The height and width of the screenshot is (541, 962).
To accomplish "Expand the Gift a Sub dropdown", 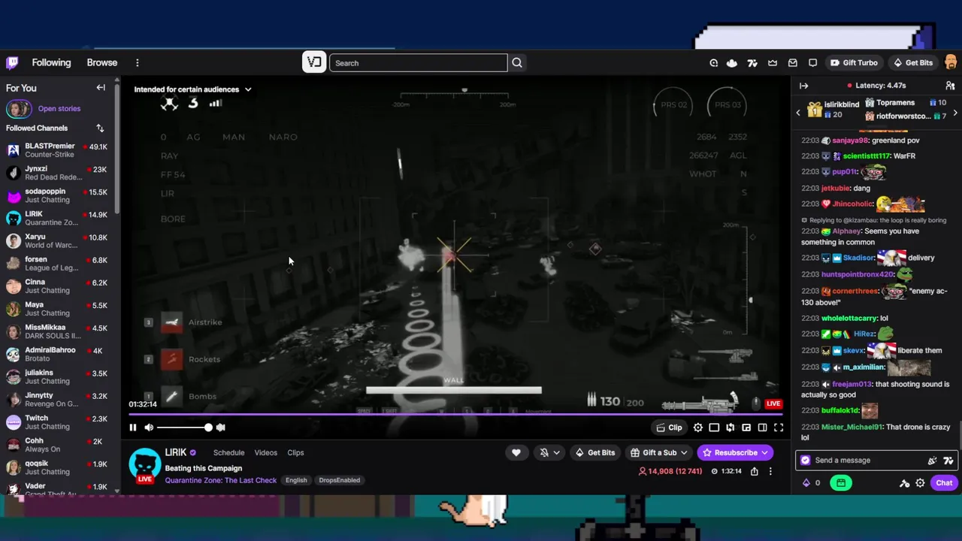I will point(659,452).
